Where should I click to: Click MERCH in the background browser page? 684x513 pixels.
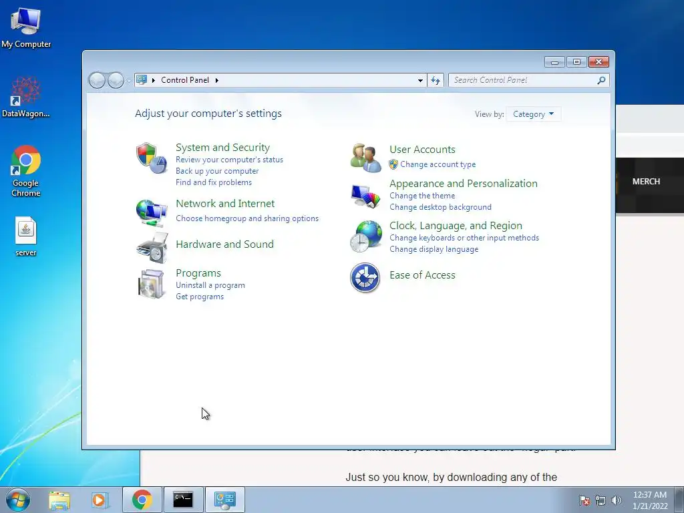[x=646, y=182]
